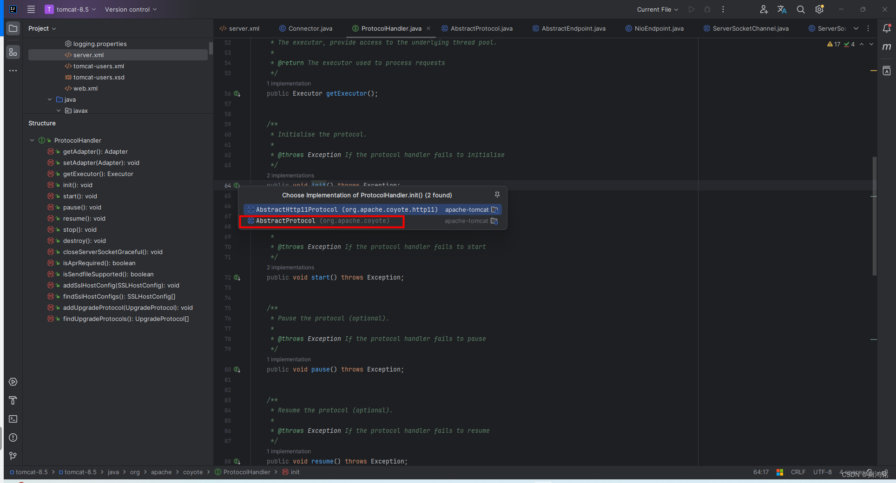Image resolution: width=896 pixels, height=483 pixels.
Task: Open more run actions menu
Action: tap(723, 9)
